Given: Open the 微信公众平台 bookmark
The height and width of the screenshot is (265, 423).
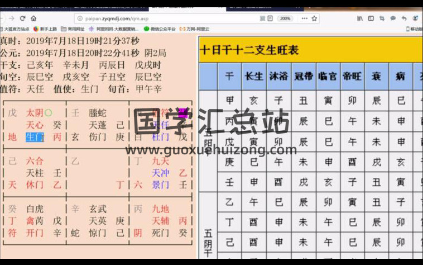Looking at the screenshot, I should coord(160,29).
